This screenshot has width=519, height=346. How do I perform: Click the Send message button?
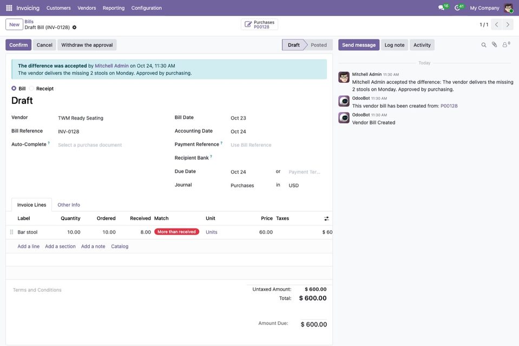359,45
